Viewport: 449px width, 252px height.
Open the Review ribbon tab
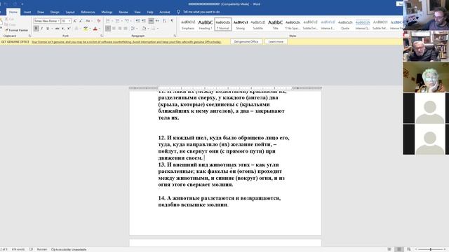(123, 12)
